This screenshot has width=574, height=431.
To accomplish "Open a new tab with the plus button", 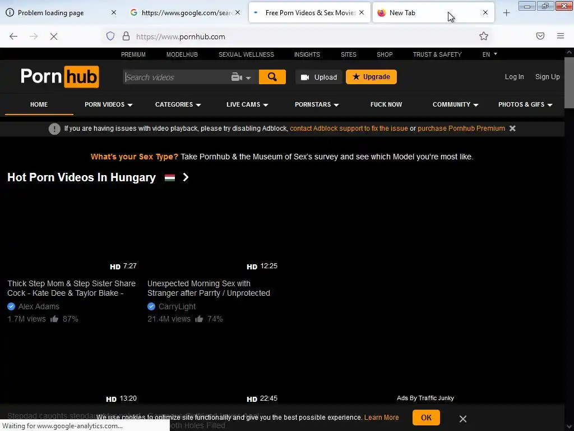I will click(506, 13).
